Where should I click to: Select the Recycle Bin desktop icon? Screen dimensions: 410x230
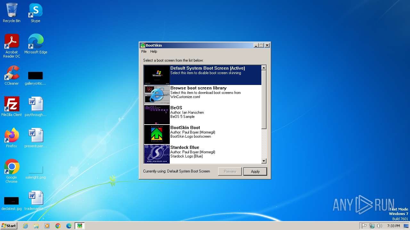[x=12, y=13]
